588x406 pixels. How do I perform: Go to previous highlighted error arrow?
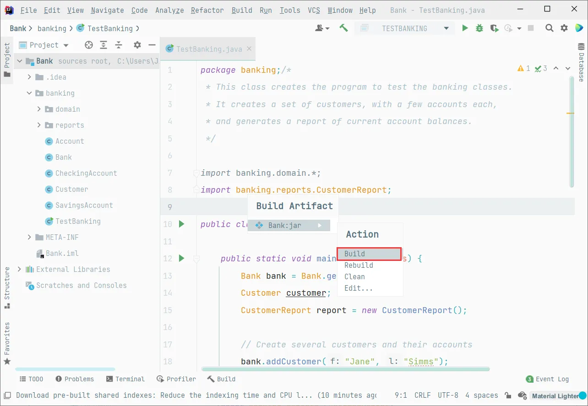pos(556,68)
